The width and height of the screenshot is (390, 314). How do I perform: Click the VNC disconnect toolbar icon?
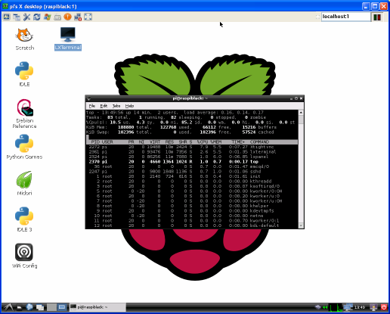(x=78, y=17)
